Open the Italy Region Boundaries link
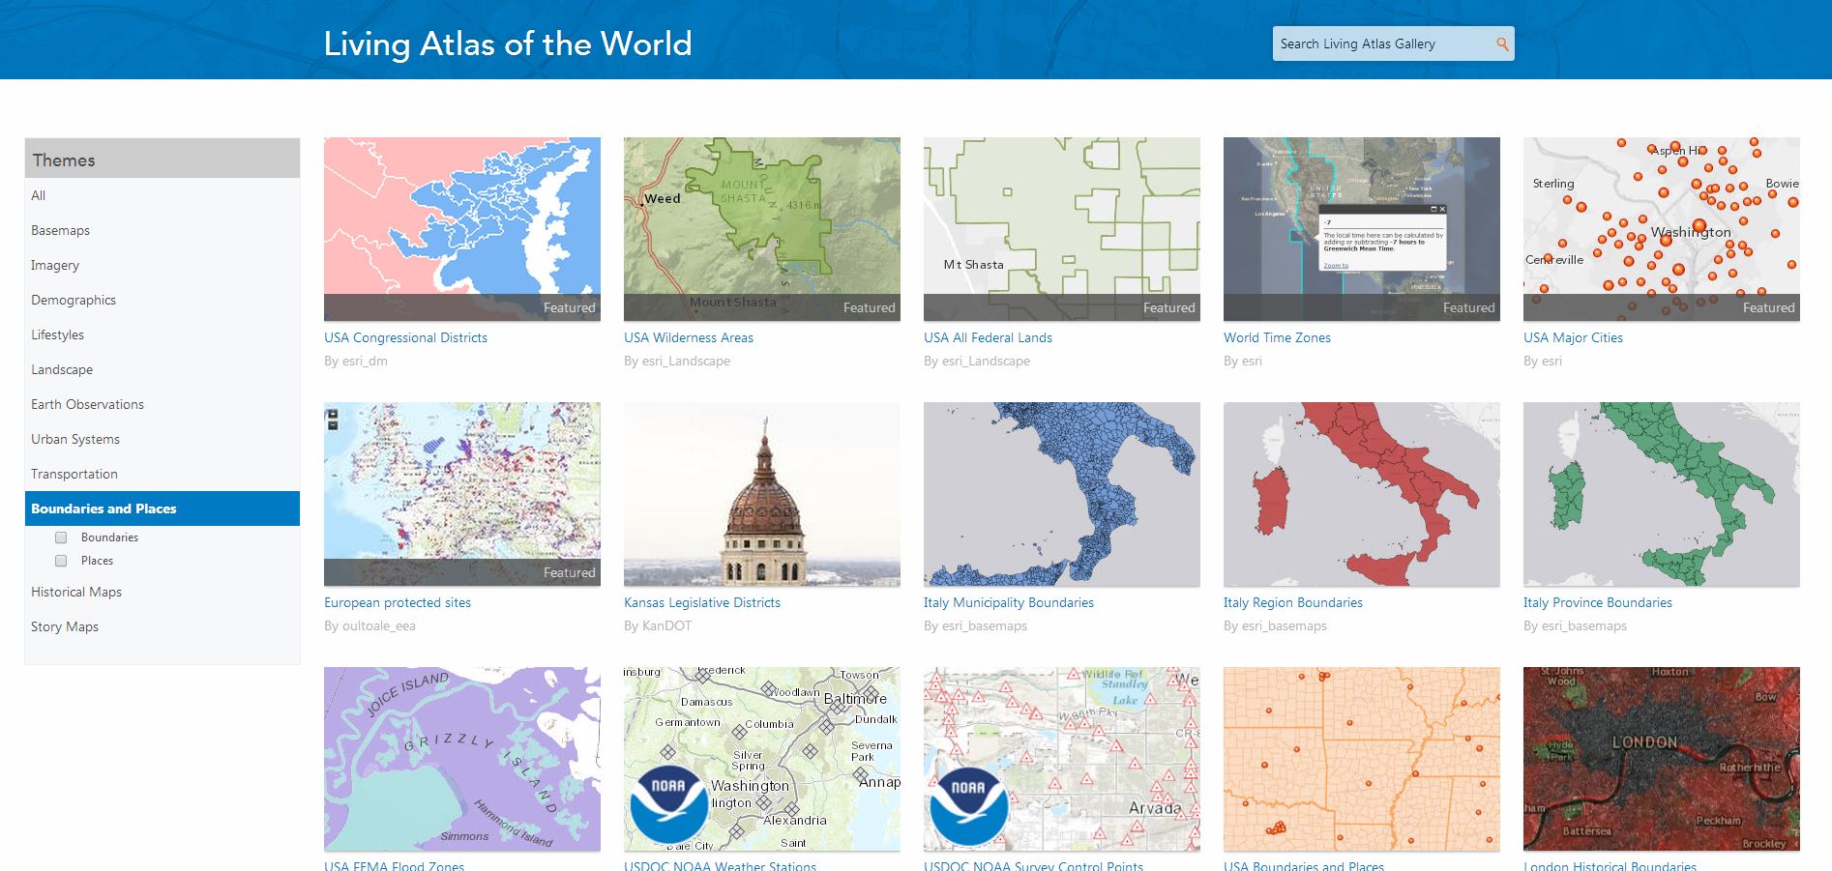This screenshot has width=1832, height=871. pyautogui.click(x=1293, y=602)
